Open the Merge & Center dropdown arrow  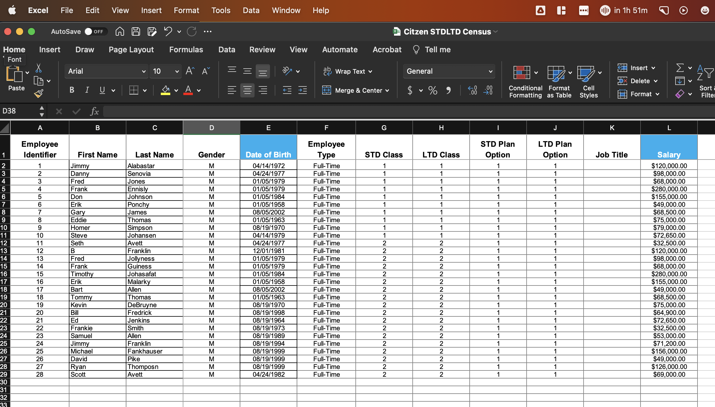[387, 91]
